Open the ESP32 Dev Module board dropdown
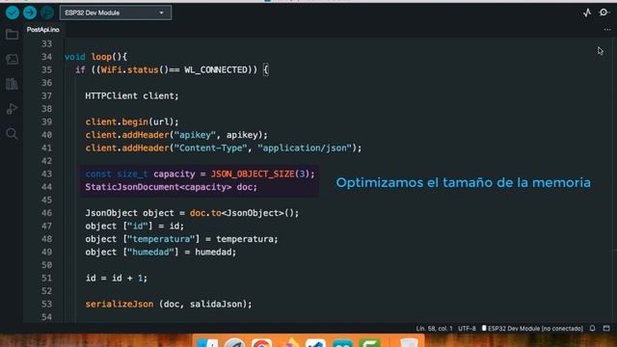The height and width of the screenshot is (347, 617). click(116, 13)
